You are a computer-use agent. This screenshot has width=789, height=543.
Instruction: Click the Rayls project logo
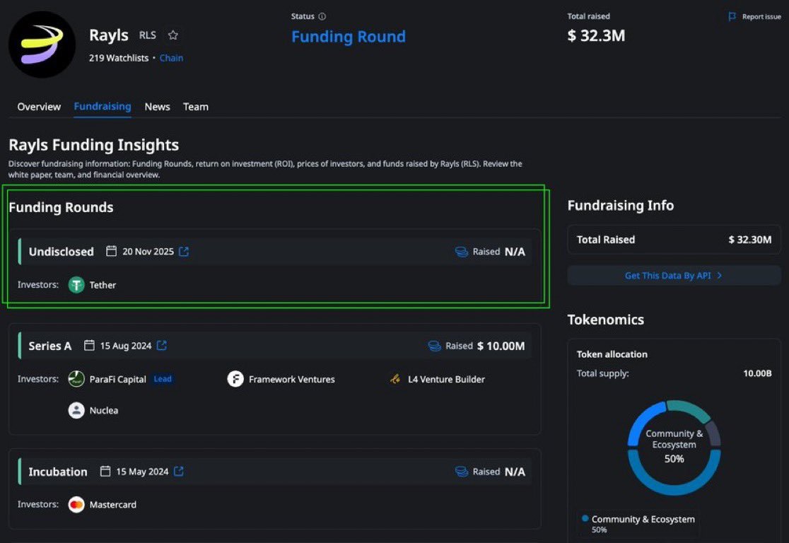tap(42, 44)
